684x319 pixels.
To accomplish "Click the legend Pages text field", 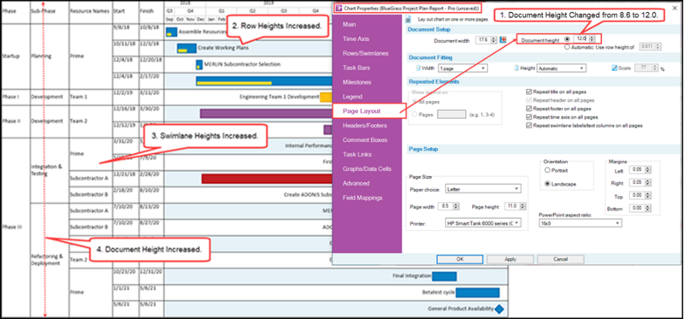I will point(451,115).
